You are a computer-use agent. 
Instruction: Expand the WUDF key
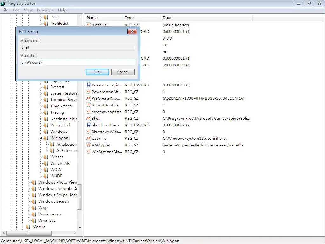[x=41, y=176]
